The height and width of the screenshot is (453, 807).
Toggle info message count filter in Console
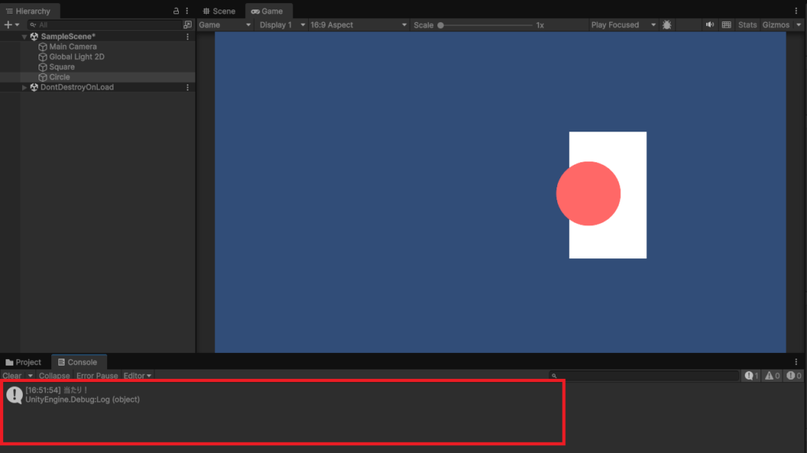click(752, 376)
